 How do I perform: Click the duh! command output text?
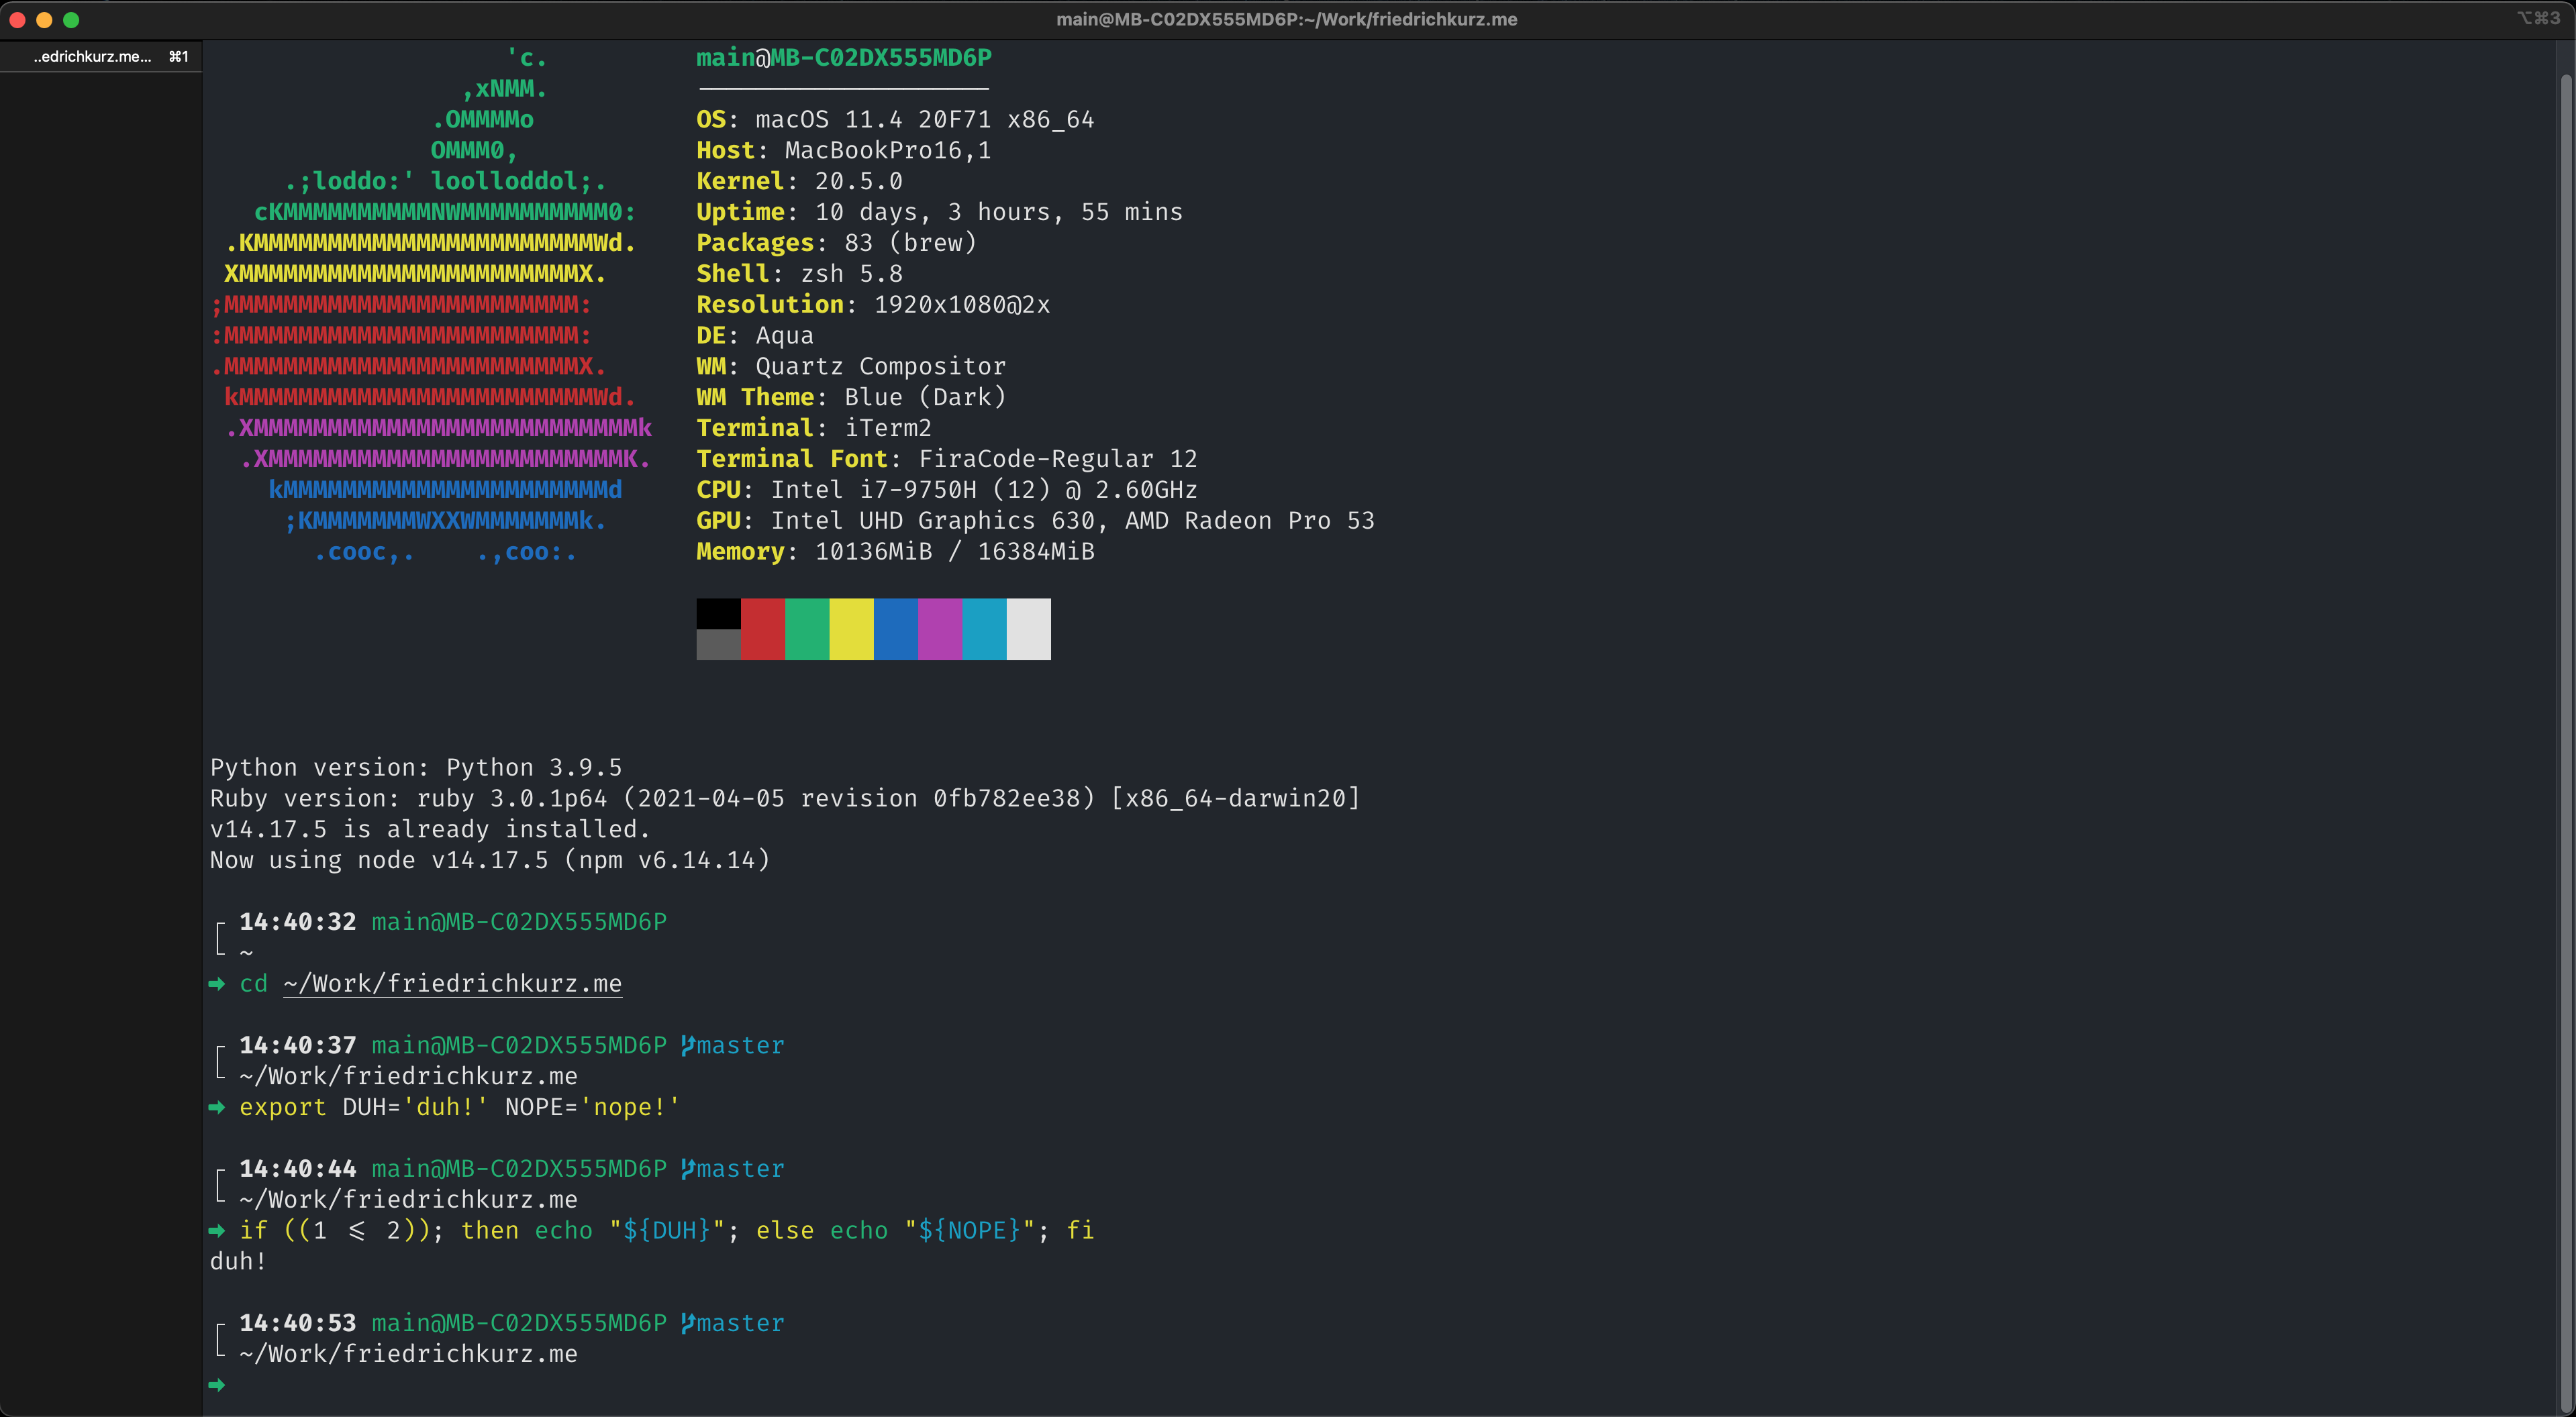pos(237,1261)
